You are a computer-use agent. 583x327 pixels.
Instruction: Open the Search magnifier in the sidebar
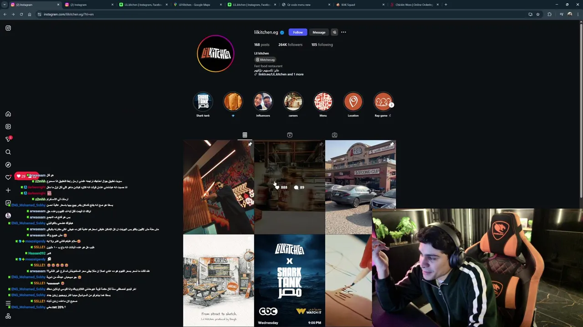click(x=8, y=152)
